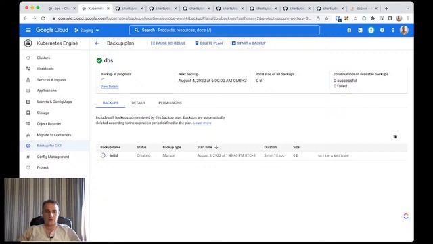
Task: Open the Chrome extensions puzzle icon
Action: coord(373,18)
